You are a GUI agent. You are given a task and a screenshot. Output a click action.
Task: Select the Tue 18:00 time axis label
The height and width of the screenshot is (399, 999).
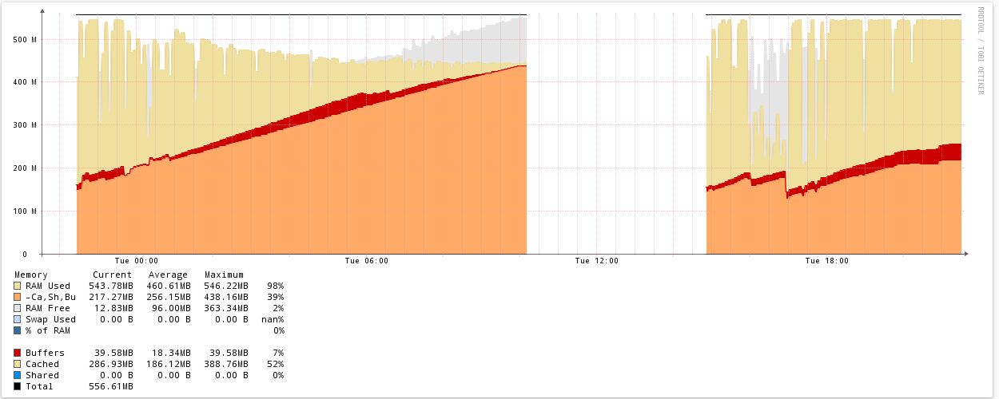(x=827, y=261)
